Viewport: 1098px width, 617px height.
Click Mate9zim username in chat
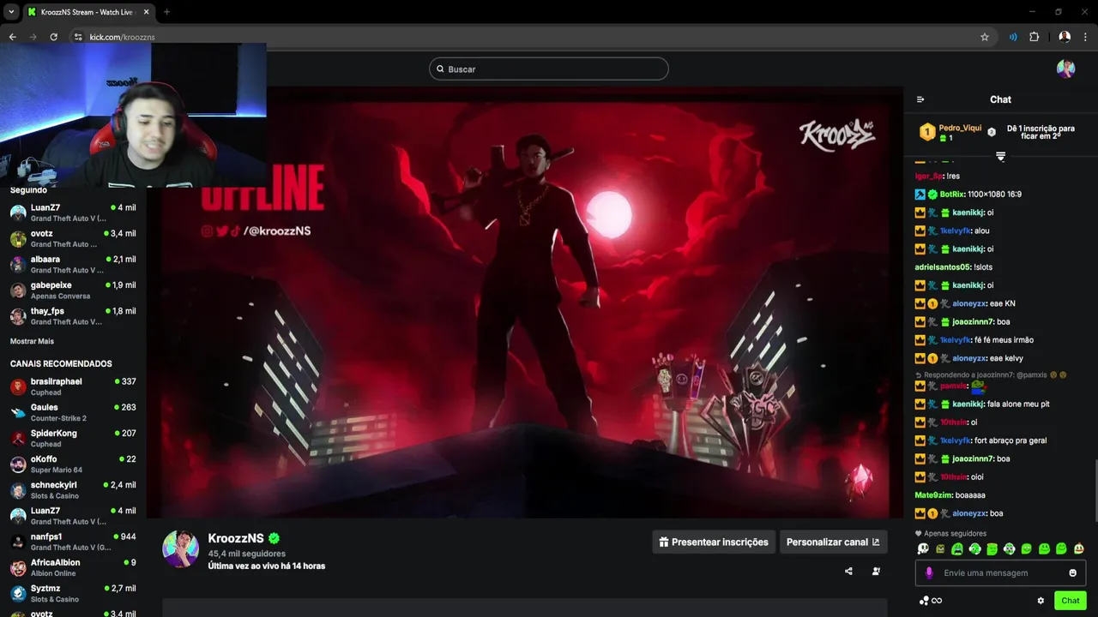933,495
